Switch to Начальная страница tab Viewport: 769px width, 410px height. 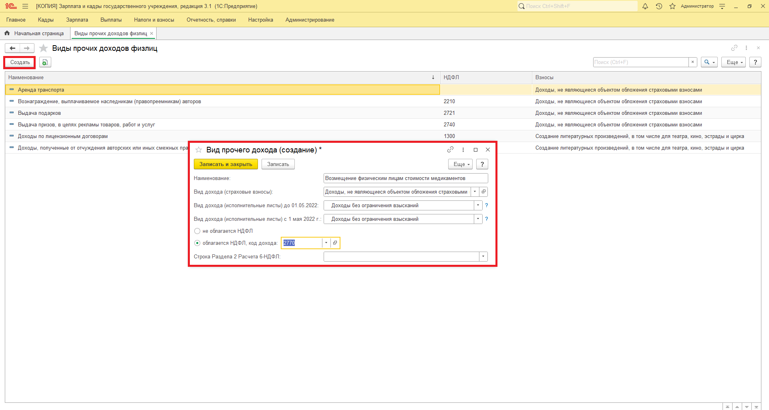coord(35,33)
